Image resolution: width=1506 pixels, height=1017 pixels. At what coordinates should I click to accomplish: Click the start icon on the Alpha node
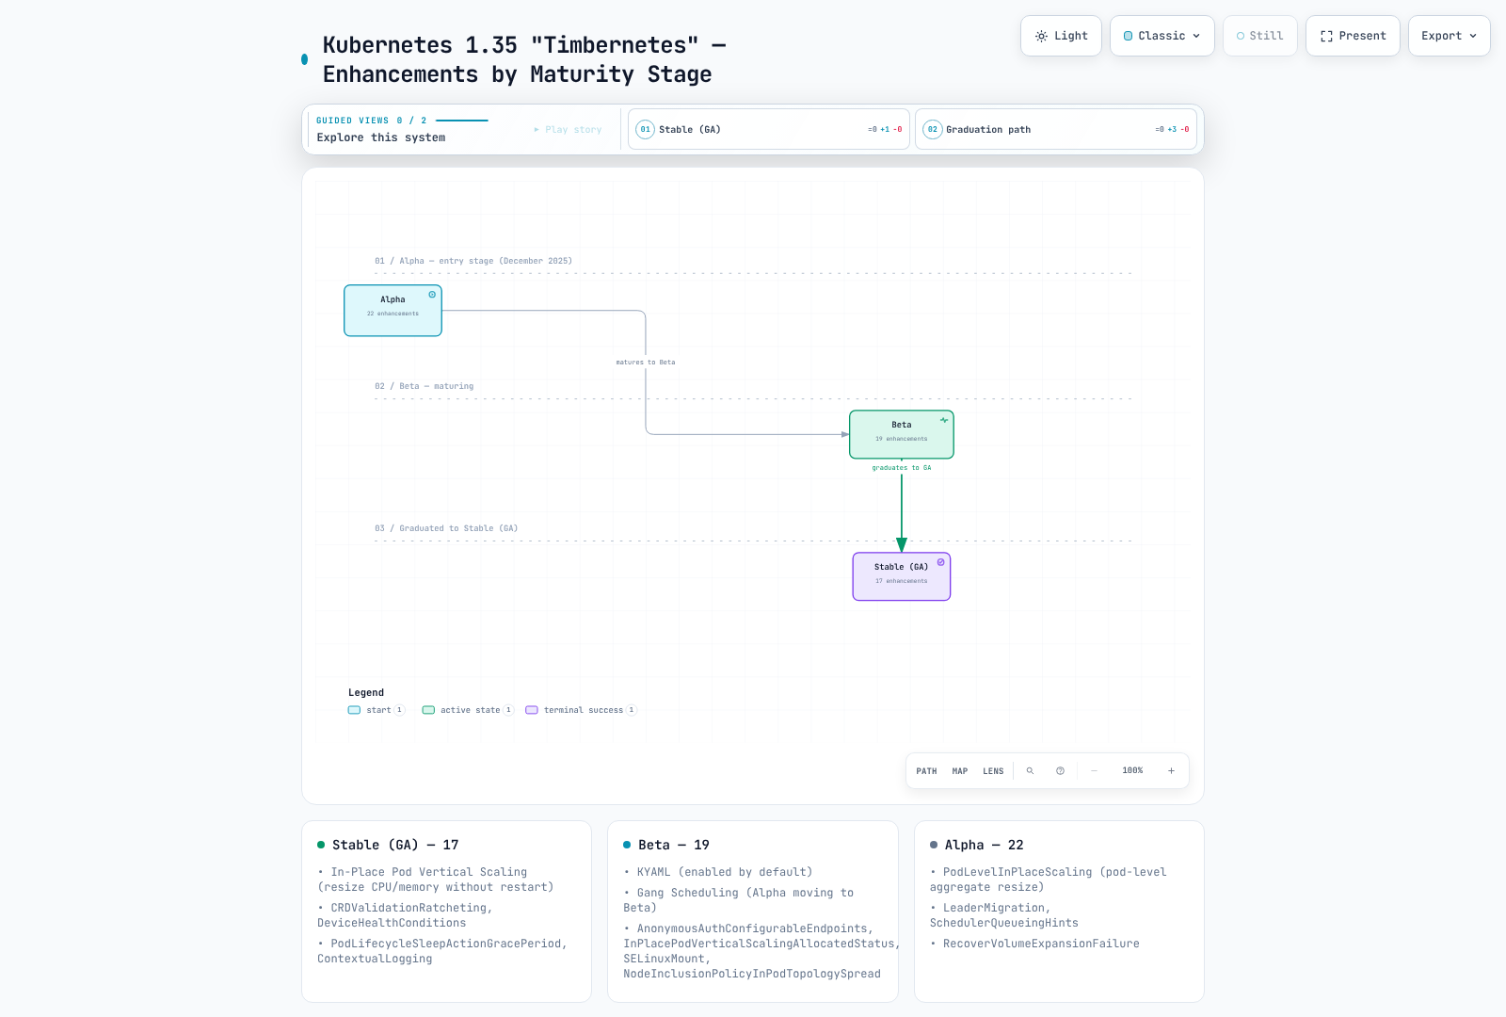432,295
